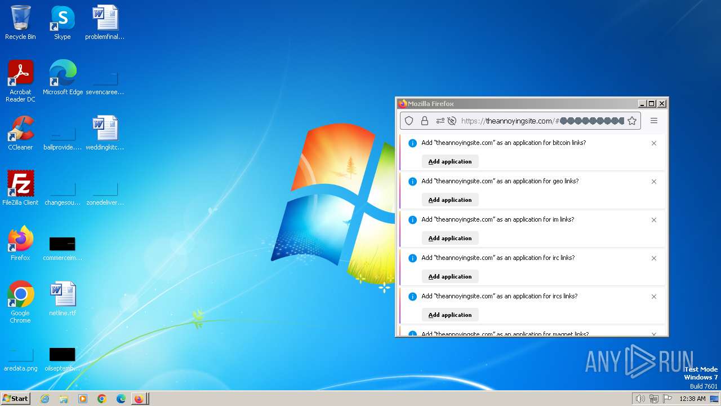Add application for bitcoin links
The height and width of the screenshot is (406, 721).
(x=450, y=161)
